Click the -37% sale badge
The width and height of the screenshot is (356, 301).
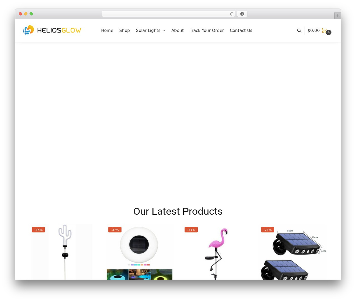pos(115,230)
